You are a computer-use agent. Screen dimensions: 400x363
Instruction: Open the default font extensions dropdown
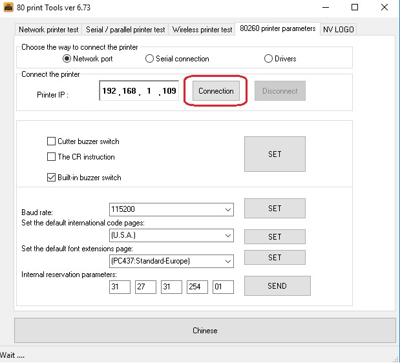click(x=227, y=261)
